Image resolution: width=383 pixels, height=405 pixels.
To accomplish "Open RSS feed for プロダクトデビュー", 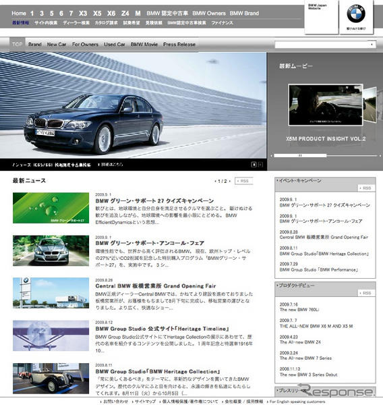I will tap(366, 293).
